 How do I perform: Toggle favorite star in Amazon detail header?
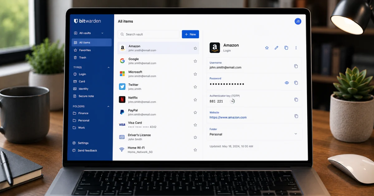[267, 48]
